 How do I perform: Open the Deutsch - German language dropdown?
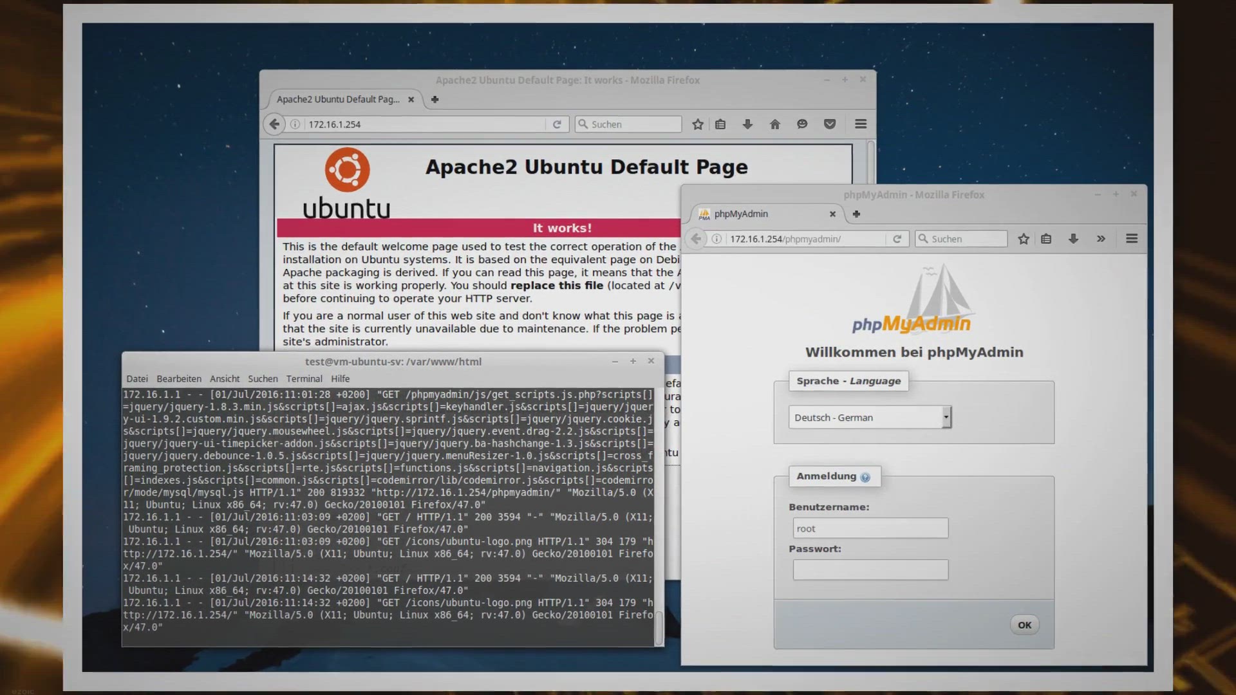tap(870, 418)
